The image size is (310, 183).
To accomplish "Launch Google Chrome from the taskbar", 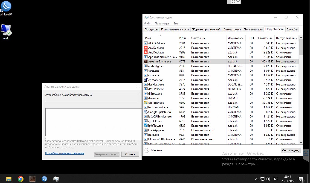I will click(21, 179).
